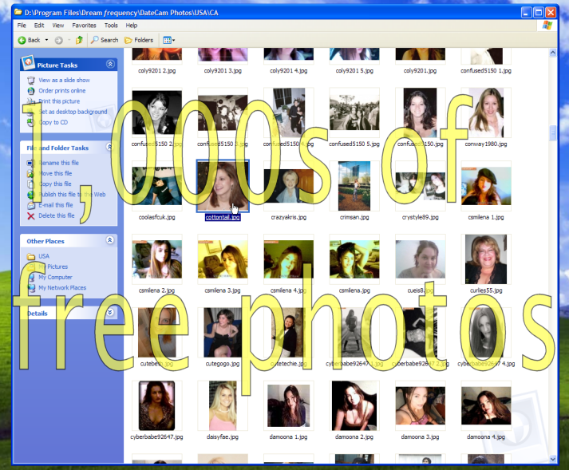Viewport: 569px width, 470px height.
Task: Expand the Details panel
Action: click(x=110, y=312)
